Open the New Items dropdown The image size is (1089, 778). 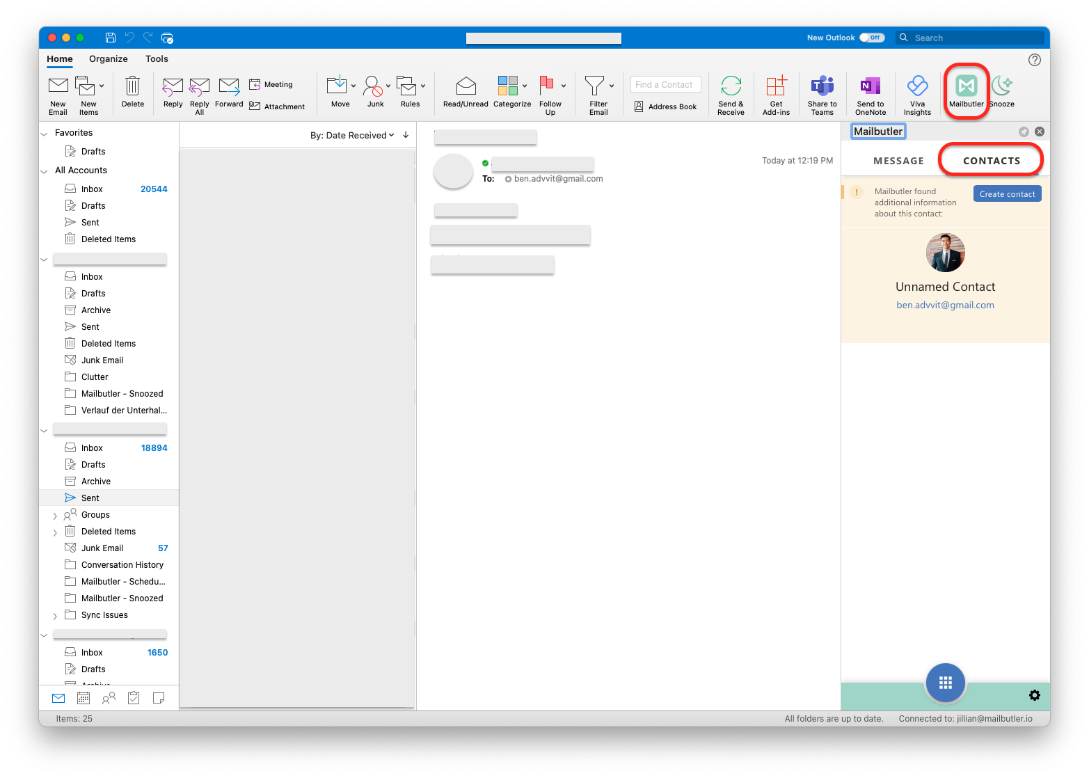tap(102, 86)
